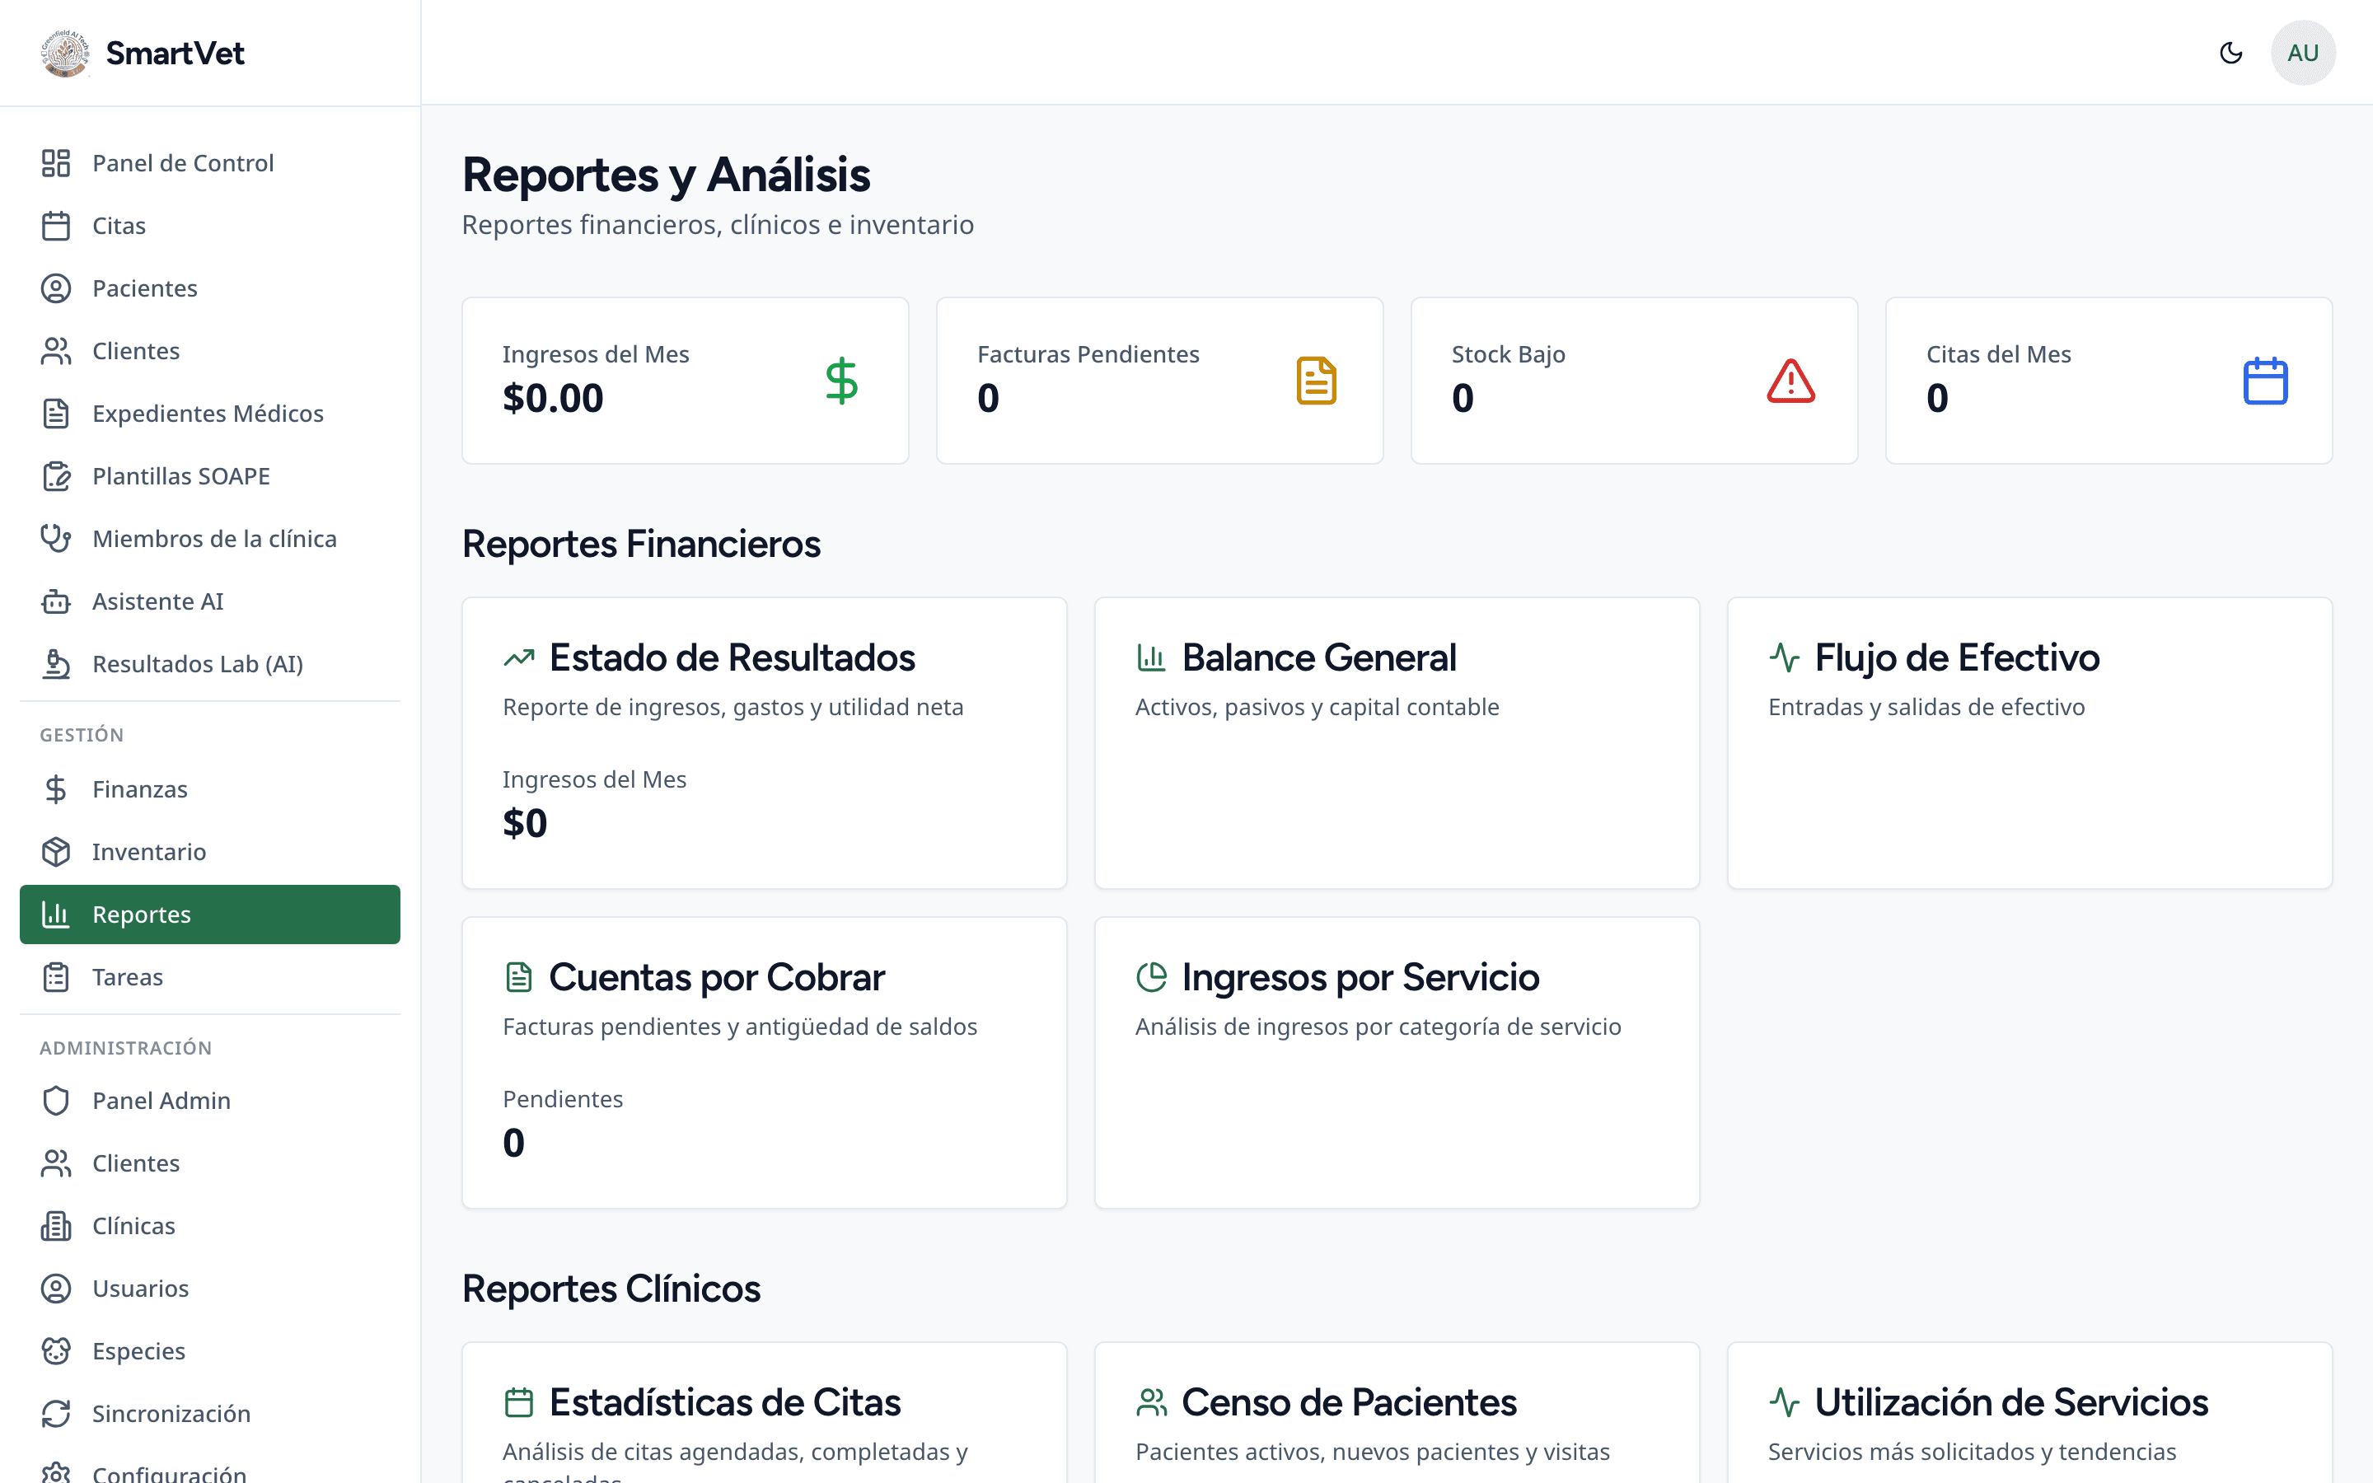The image size is (2373, 1483).
Task: Click the green dollar icon in Ingresos del Mes
Action: pos(841,381)
